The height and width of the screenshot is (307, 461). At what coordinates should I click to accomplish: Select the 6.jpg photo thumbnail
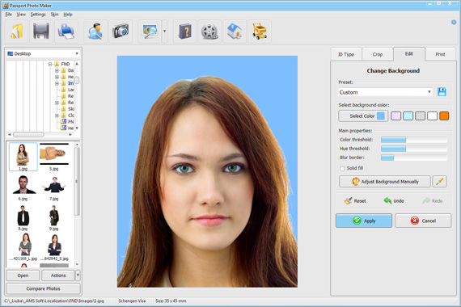click(x=23, y=188)
